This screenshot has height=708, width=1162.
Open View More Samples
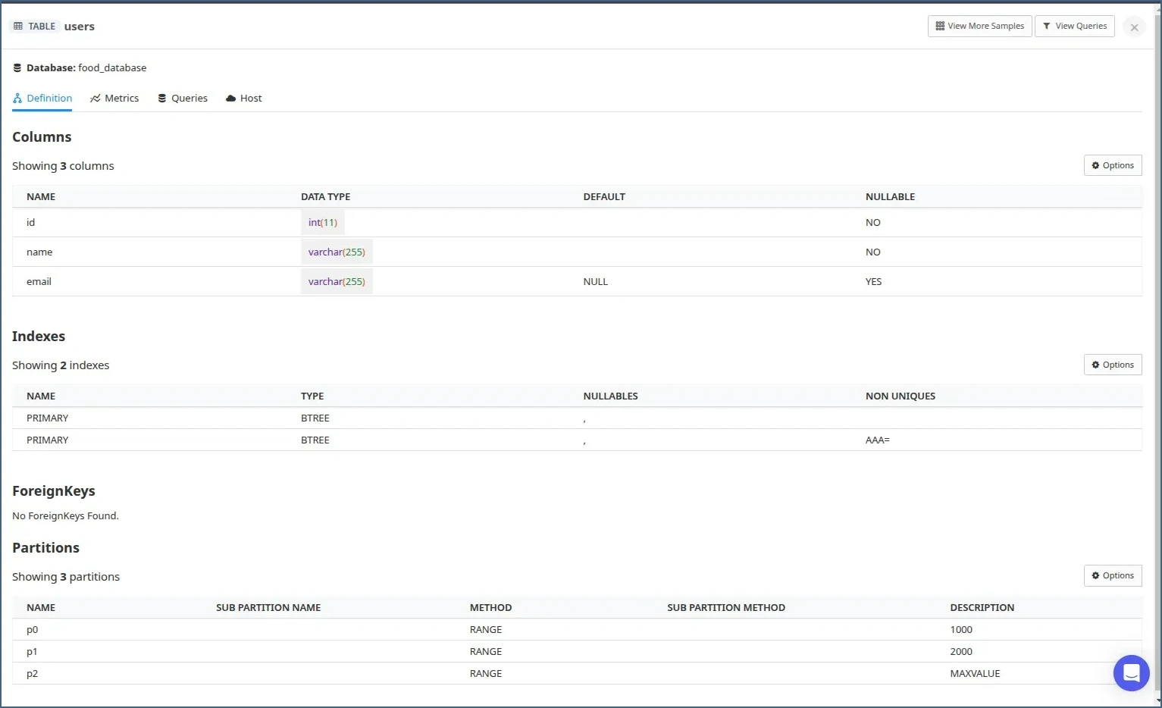pyautogui.click(x=979, y=26)
